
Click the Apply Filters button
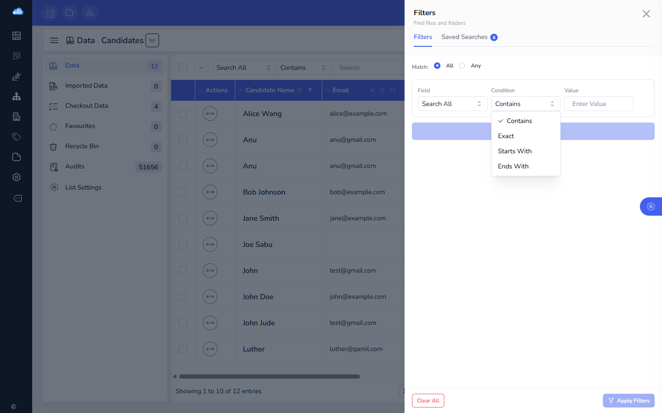pos(629,401)
